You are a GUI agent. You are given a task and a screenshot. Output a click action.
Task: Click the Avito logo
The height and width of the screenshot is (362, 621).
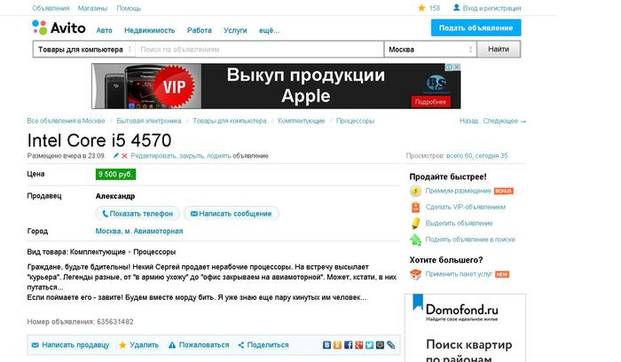pos(59,28)
